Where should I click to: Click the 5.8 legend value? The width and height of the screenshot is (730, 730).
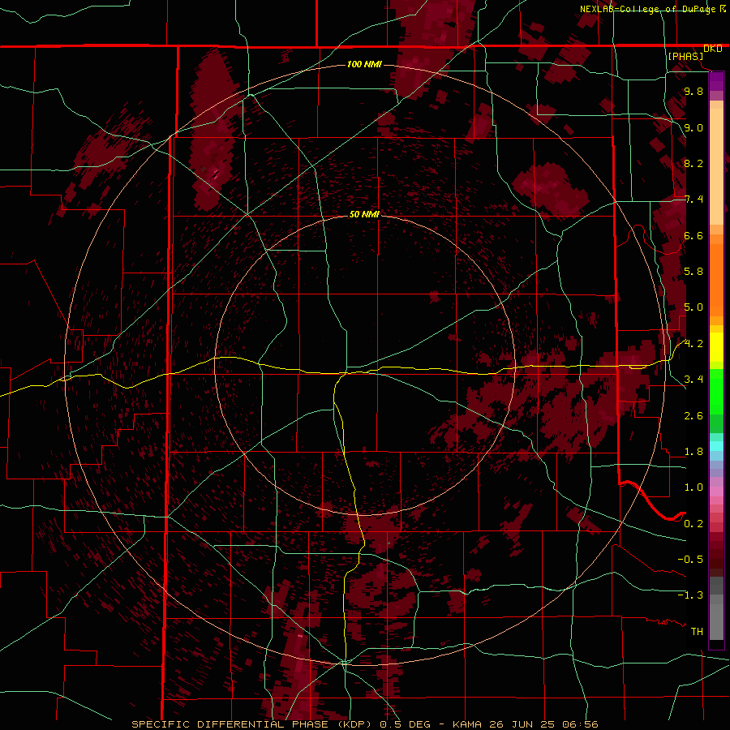click(x=693, y=272)
